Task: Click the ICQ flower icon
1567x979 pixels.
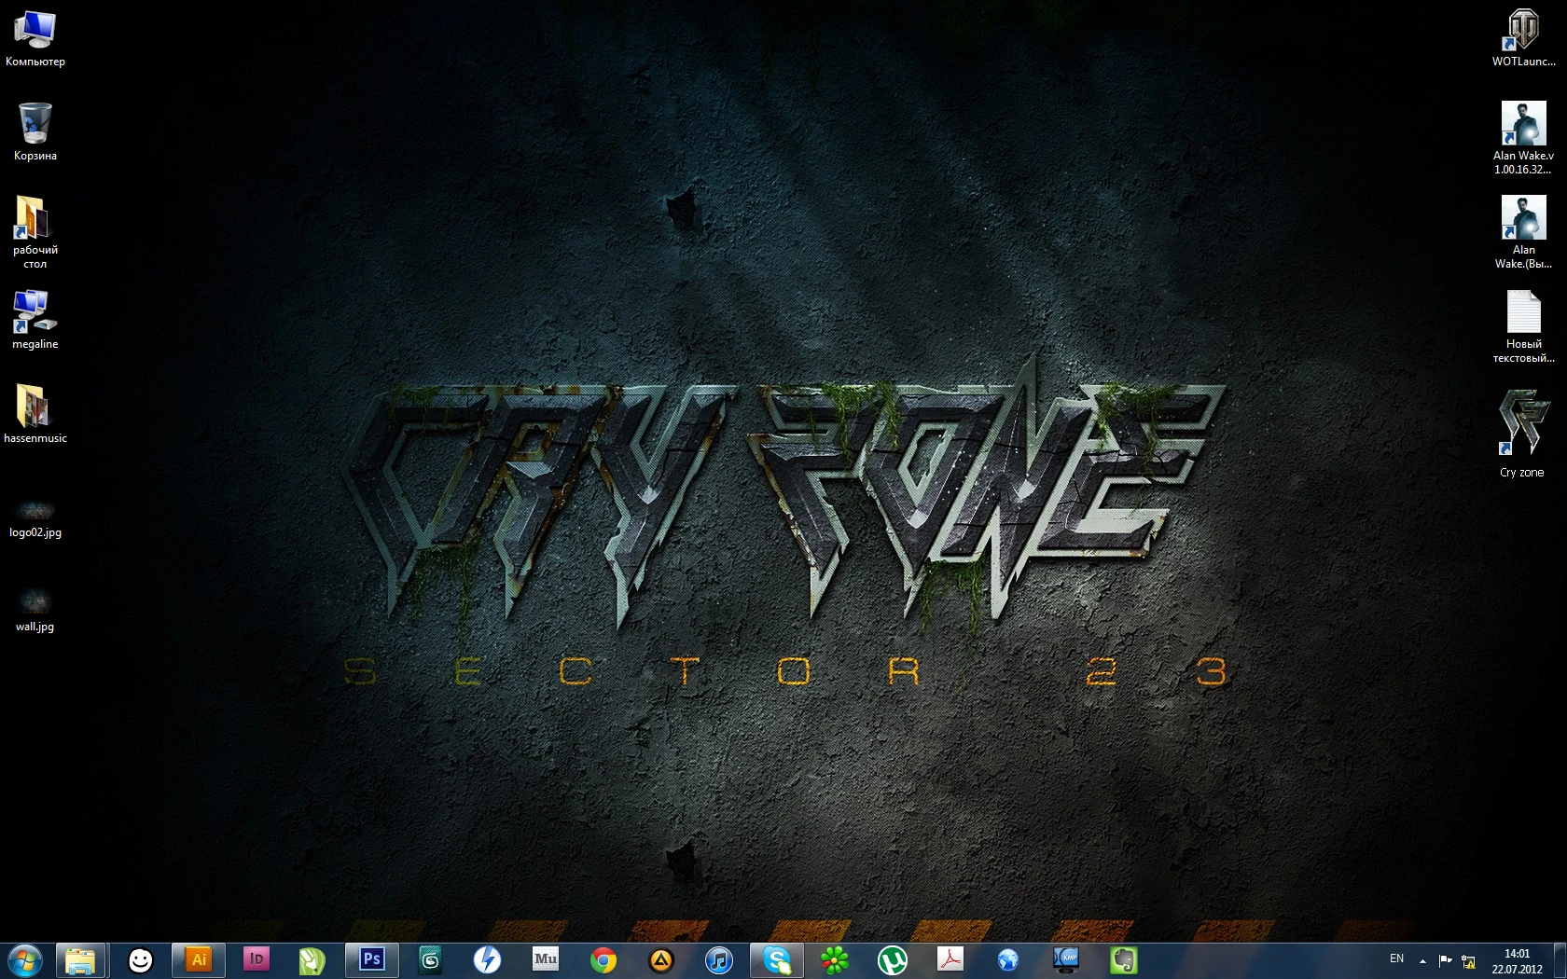Action: click(x=835, y=960)
